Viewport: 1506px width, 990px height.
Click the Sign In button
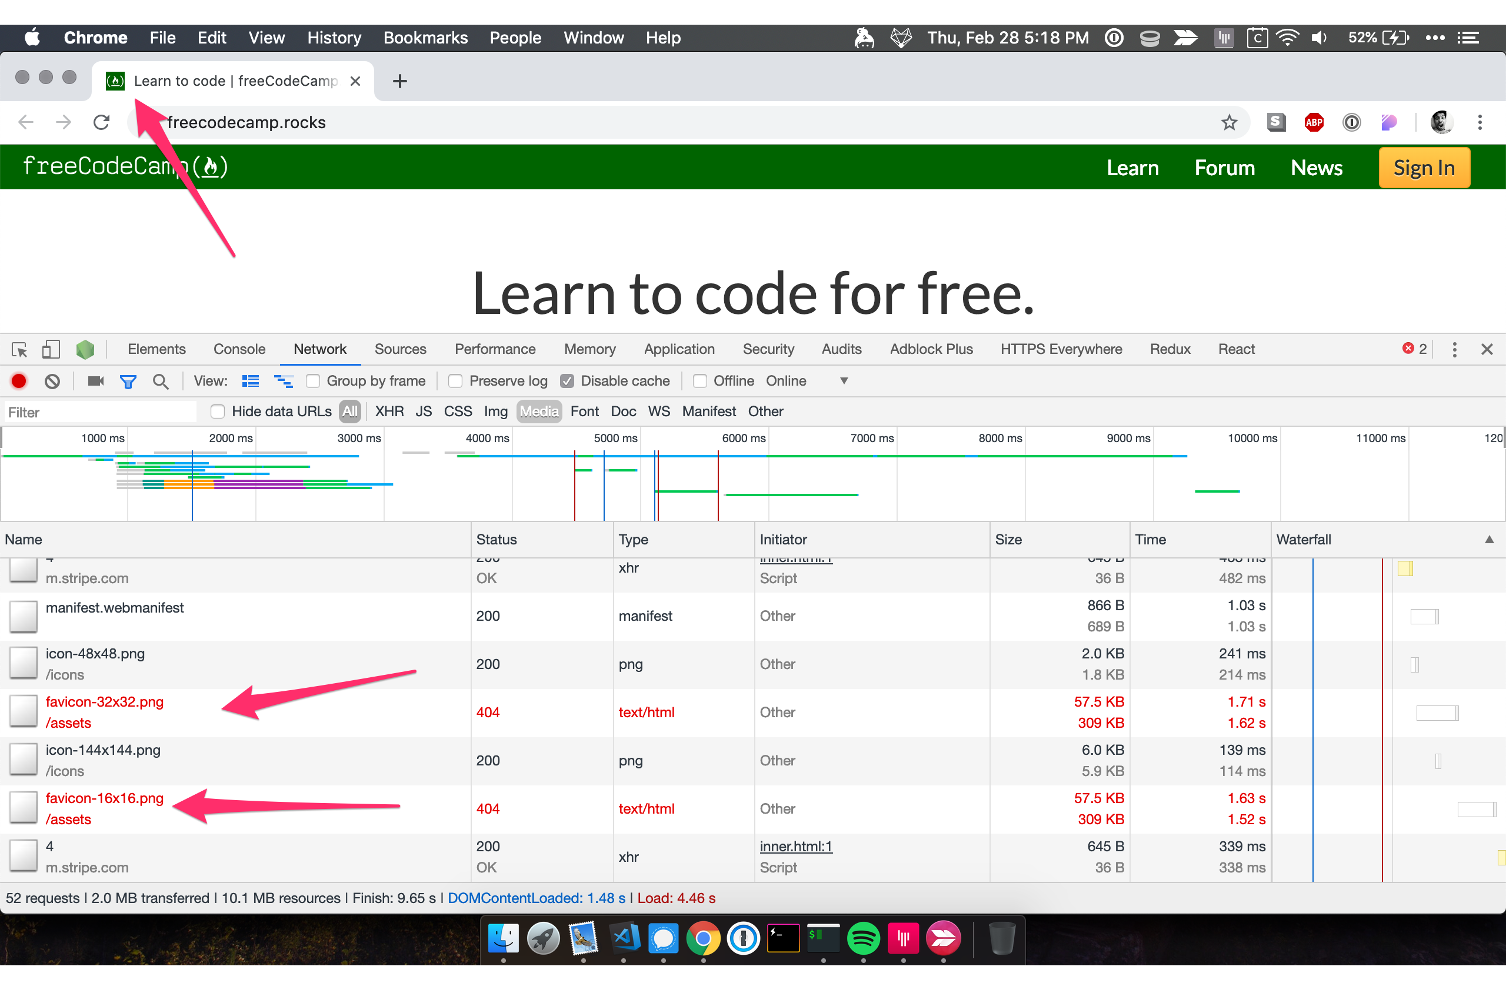coord(1424,168)
